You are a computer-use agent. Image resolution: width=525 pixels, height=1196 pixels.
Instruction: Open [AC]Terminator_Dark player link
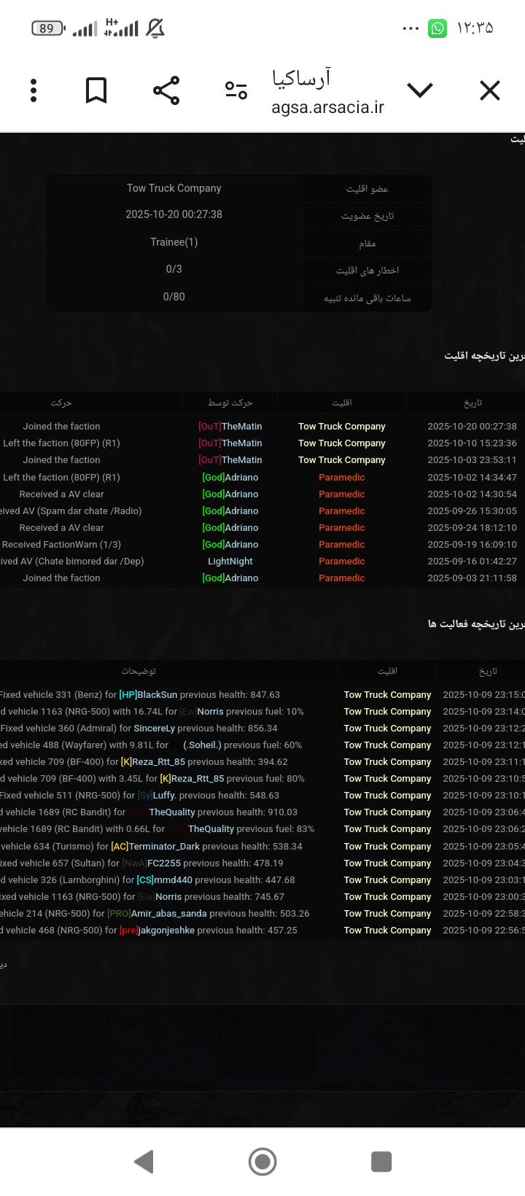coord(155,847)
